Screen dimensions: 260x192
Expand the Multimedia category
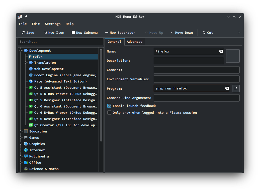(21, 156)
